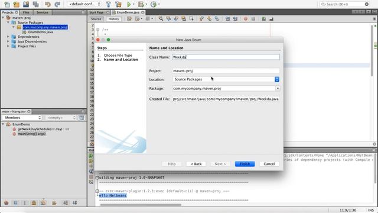Collapse the EnumDemo node in Navigator

point(3,124)
